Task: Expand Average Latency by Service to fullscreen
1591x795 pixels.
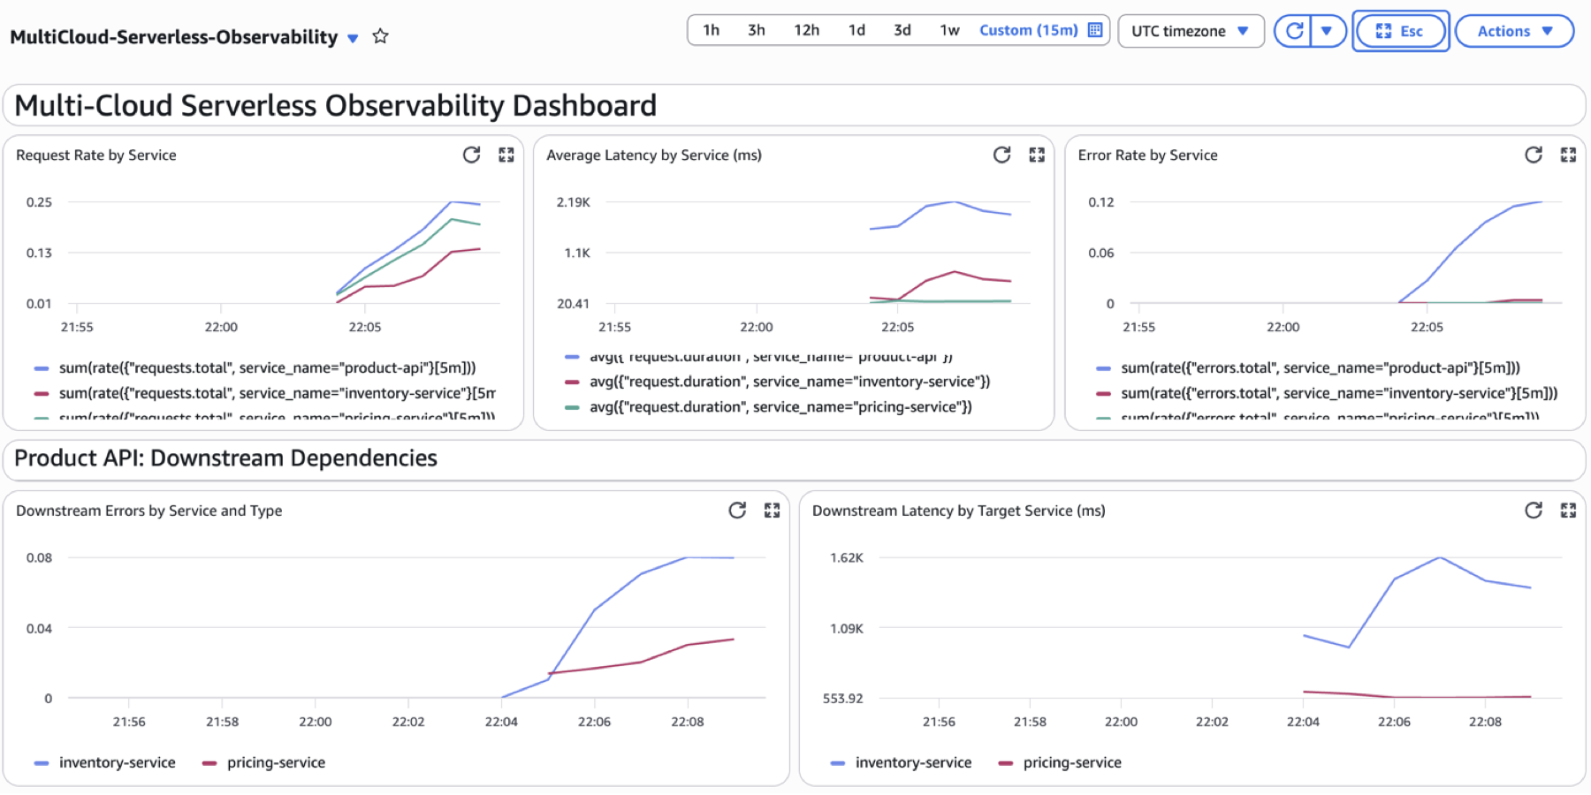Action: 1037,155
